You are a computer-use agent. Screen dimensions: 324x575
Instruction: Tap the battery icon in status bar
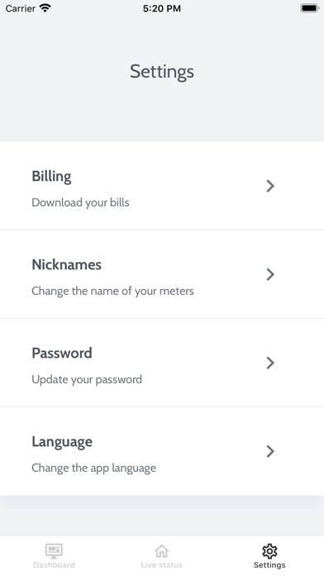click(310, 8)
